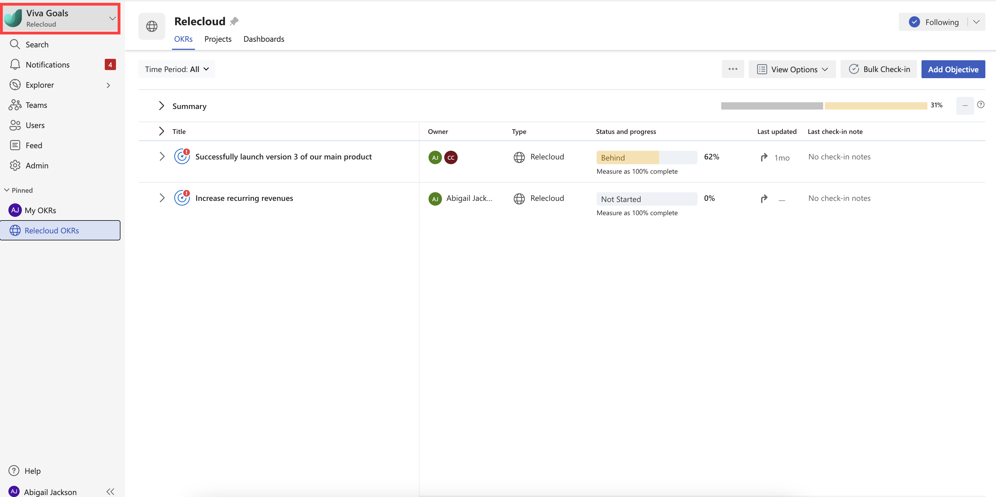
Task: Click the Status and progress column header
Action: 626,131
